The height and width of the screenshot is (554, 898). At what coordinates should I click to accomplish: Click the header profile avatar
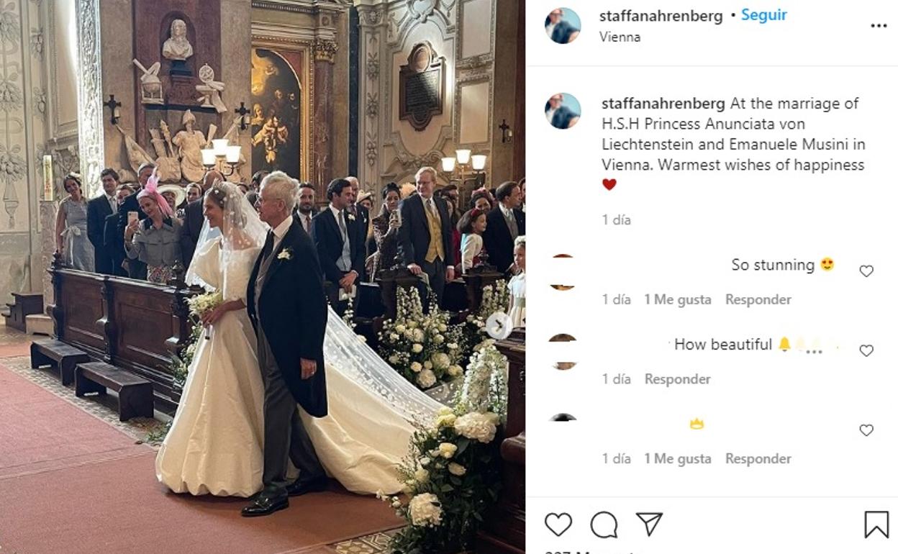pos(563,26)
